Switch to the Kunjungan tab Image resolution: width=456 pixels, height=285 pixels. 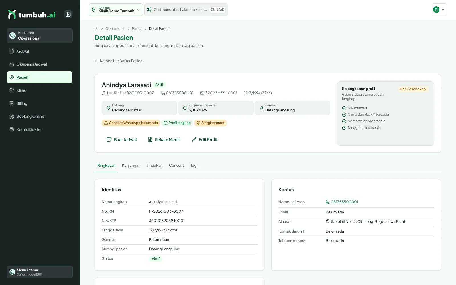pyautogui.click(x=131, y=166)
